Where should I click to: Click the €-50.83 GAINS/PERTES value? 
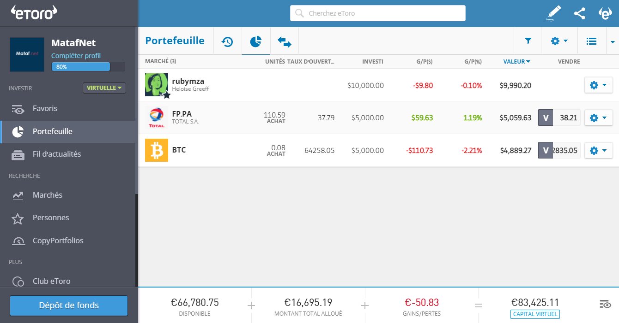pyautogui.click(x=422, y=303)
